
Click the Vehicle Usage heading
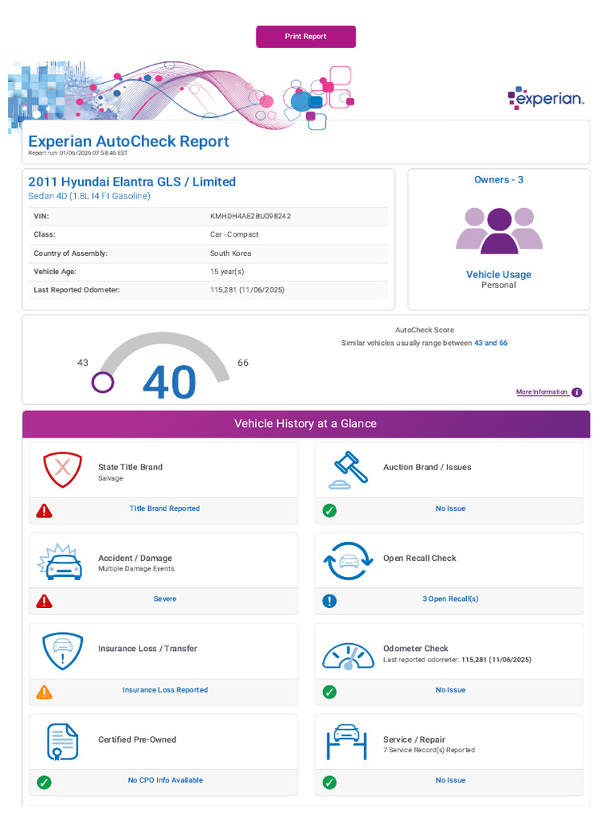[x=499, y=274]
